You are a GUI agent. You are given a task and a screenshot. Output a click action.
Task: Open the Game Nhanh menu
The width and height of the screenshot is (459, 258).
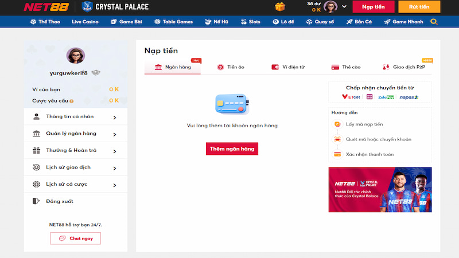tap(404, 22)
